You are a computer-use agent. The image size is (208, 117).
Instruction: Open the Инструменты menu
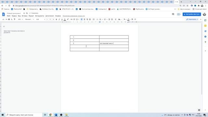tap(40, 16)
